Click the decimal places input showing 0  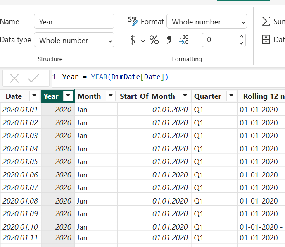pos(223,40)
